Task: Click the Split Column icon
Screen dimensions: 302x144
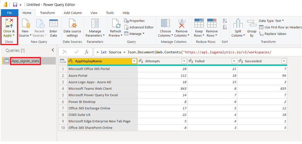Action: [x=238, y=23]
